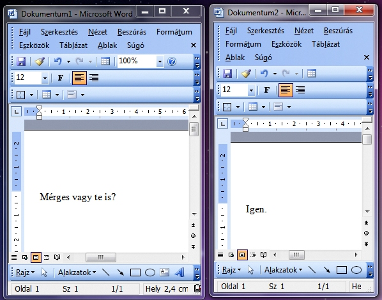Select Arrow drawing tool in Dokumentum1
Image resolution: width=382 pixels, height=300 pixels.
(x=120, y=272)
